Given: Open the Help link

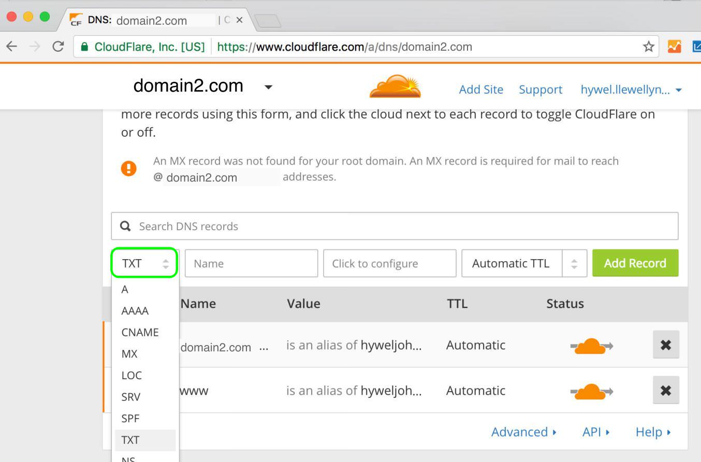Looking at the screenshot, I should pos(653,432).
